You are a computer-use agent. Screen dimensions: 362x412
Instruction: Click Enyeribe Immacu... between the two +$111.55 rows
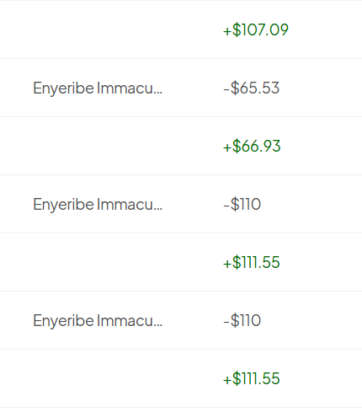pos(98,320)
